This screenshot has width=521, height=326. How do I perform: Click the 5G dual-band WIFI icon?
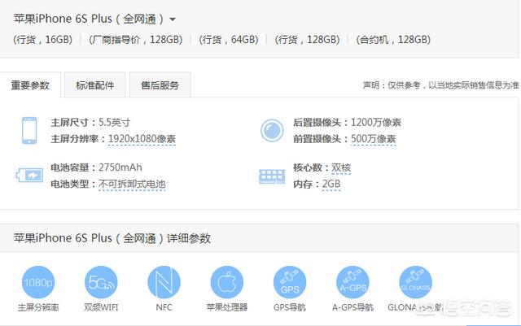pyautogui.click(x=101, y=283)
